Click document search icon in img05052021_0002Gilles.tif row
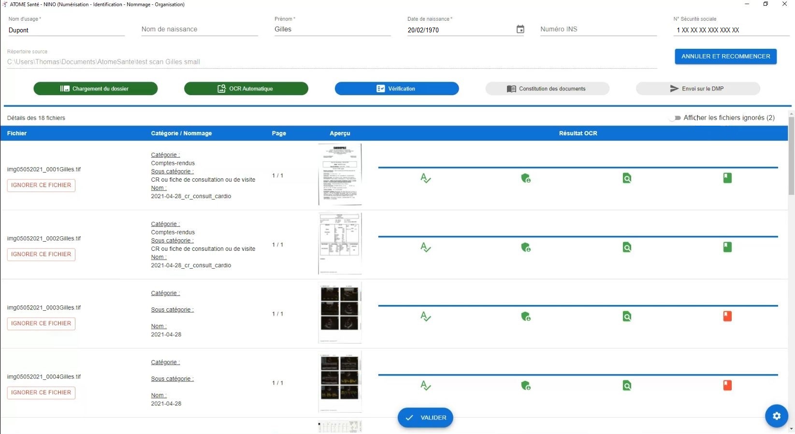The height and width of the screenshot is (434, 795). click(627, 247)
